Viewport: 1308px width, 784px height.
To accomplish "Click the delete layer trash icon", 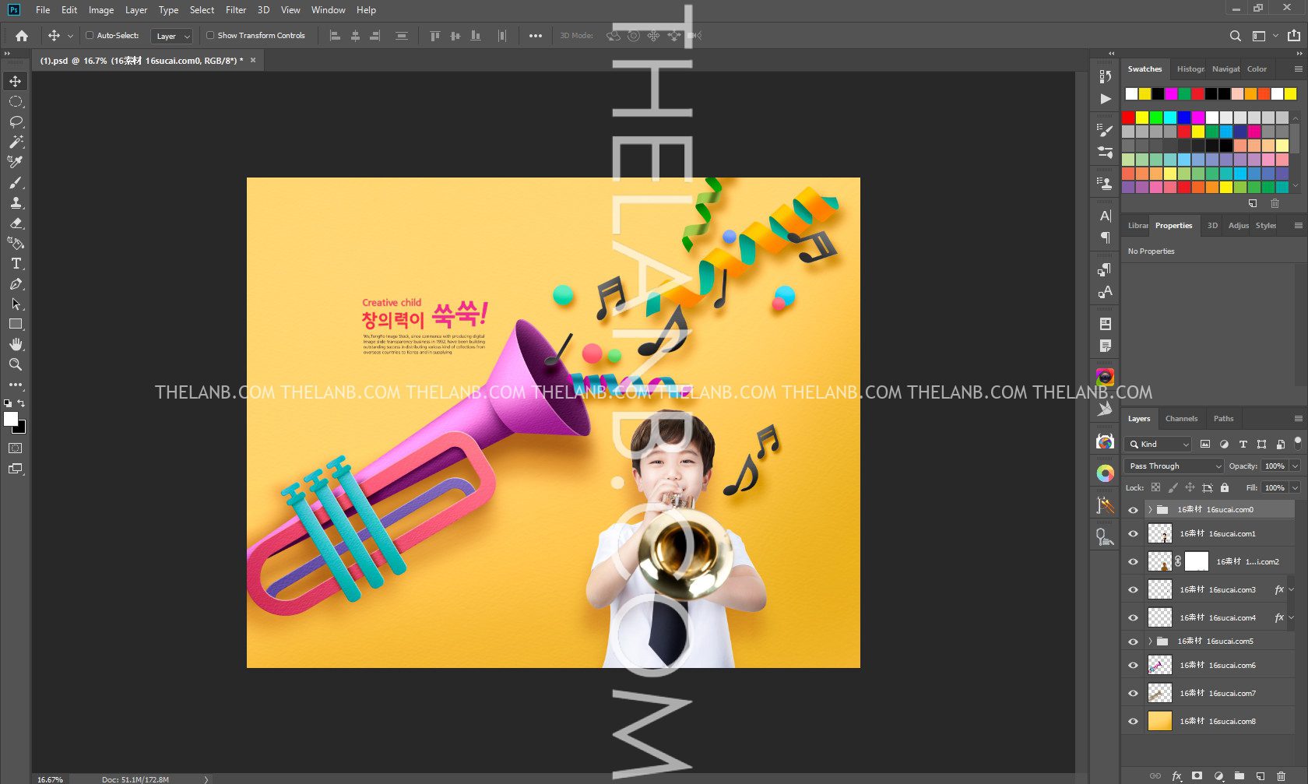I will (1281, 776).
